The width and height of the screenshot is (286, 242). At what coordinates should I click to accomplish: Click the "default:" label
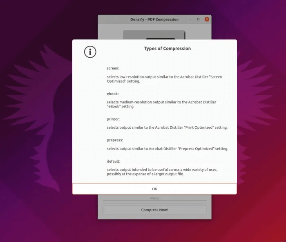click(114, 161)
